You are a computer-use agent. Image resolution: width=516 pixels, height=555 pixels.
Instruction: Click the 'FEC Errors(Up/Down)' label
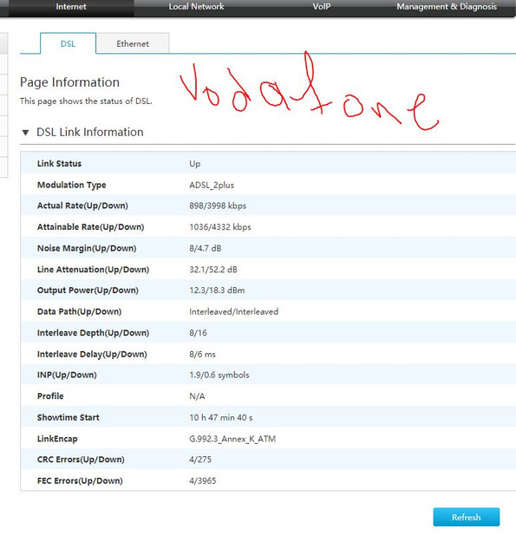pyautogui.click(x=80, y=480)
